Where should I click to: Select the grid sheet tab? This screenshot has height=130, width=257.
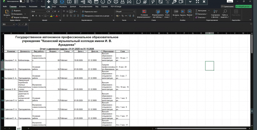(x=19, y=128)
